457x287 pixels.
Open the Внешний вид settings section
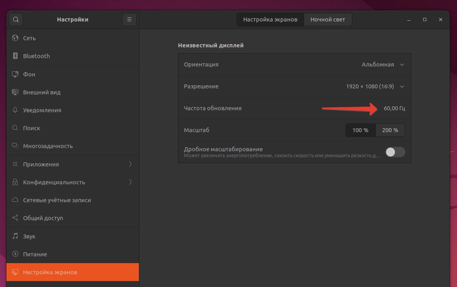pos(72,92)
